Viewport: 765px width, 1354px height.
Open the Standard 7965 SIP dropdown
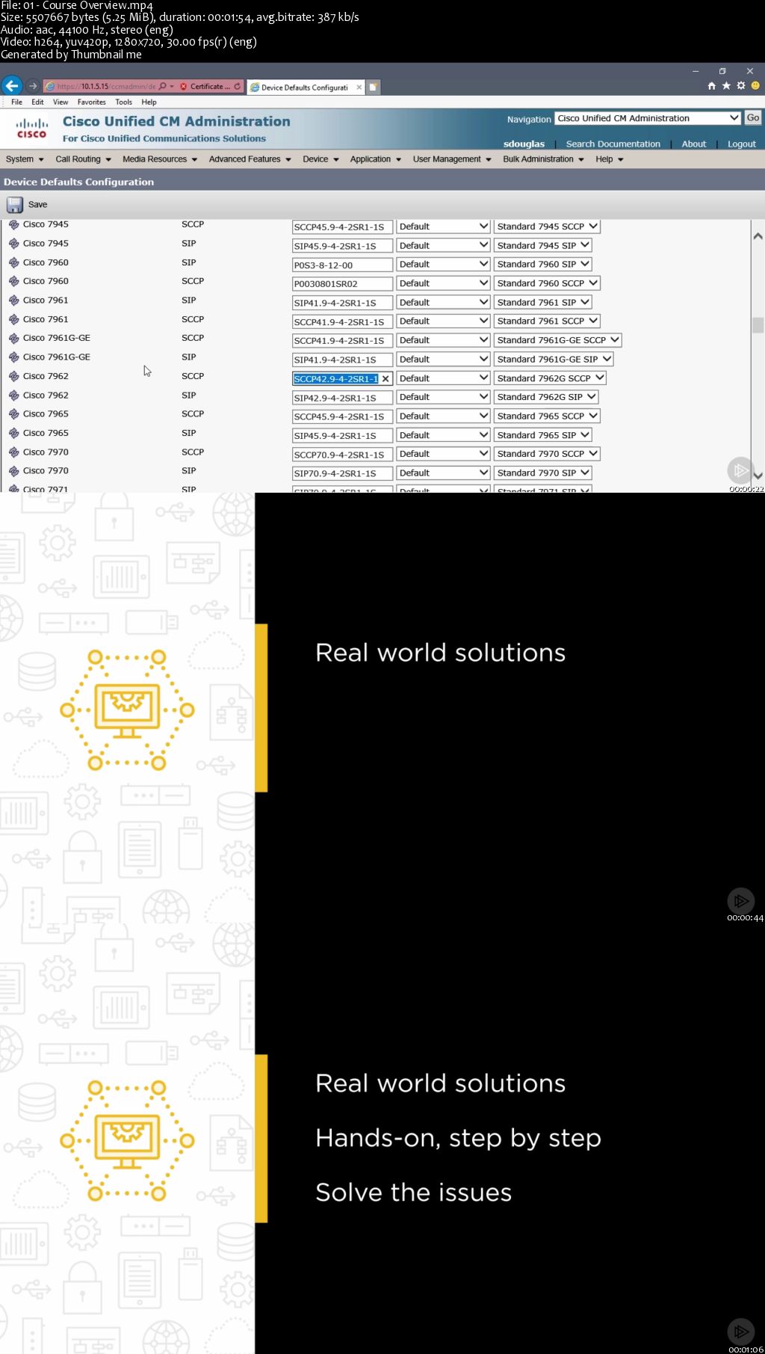tap(543, 434)
